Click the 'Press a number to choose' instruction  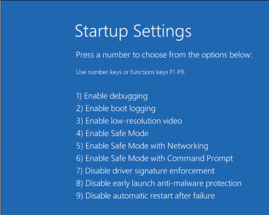tap(164, 55)
